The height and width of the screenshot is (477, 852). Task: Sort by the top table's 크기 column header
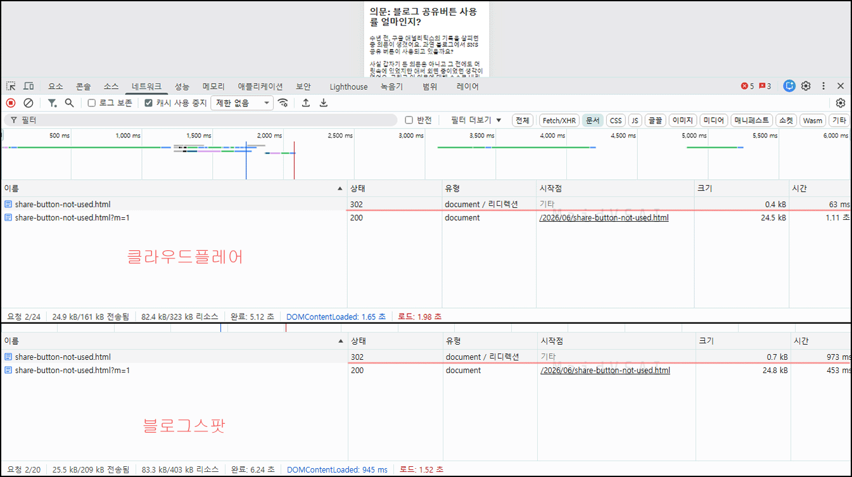(741, 189)
